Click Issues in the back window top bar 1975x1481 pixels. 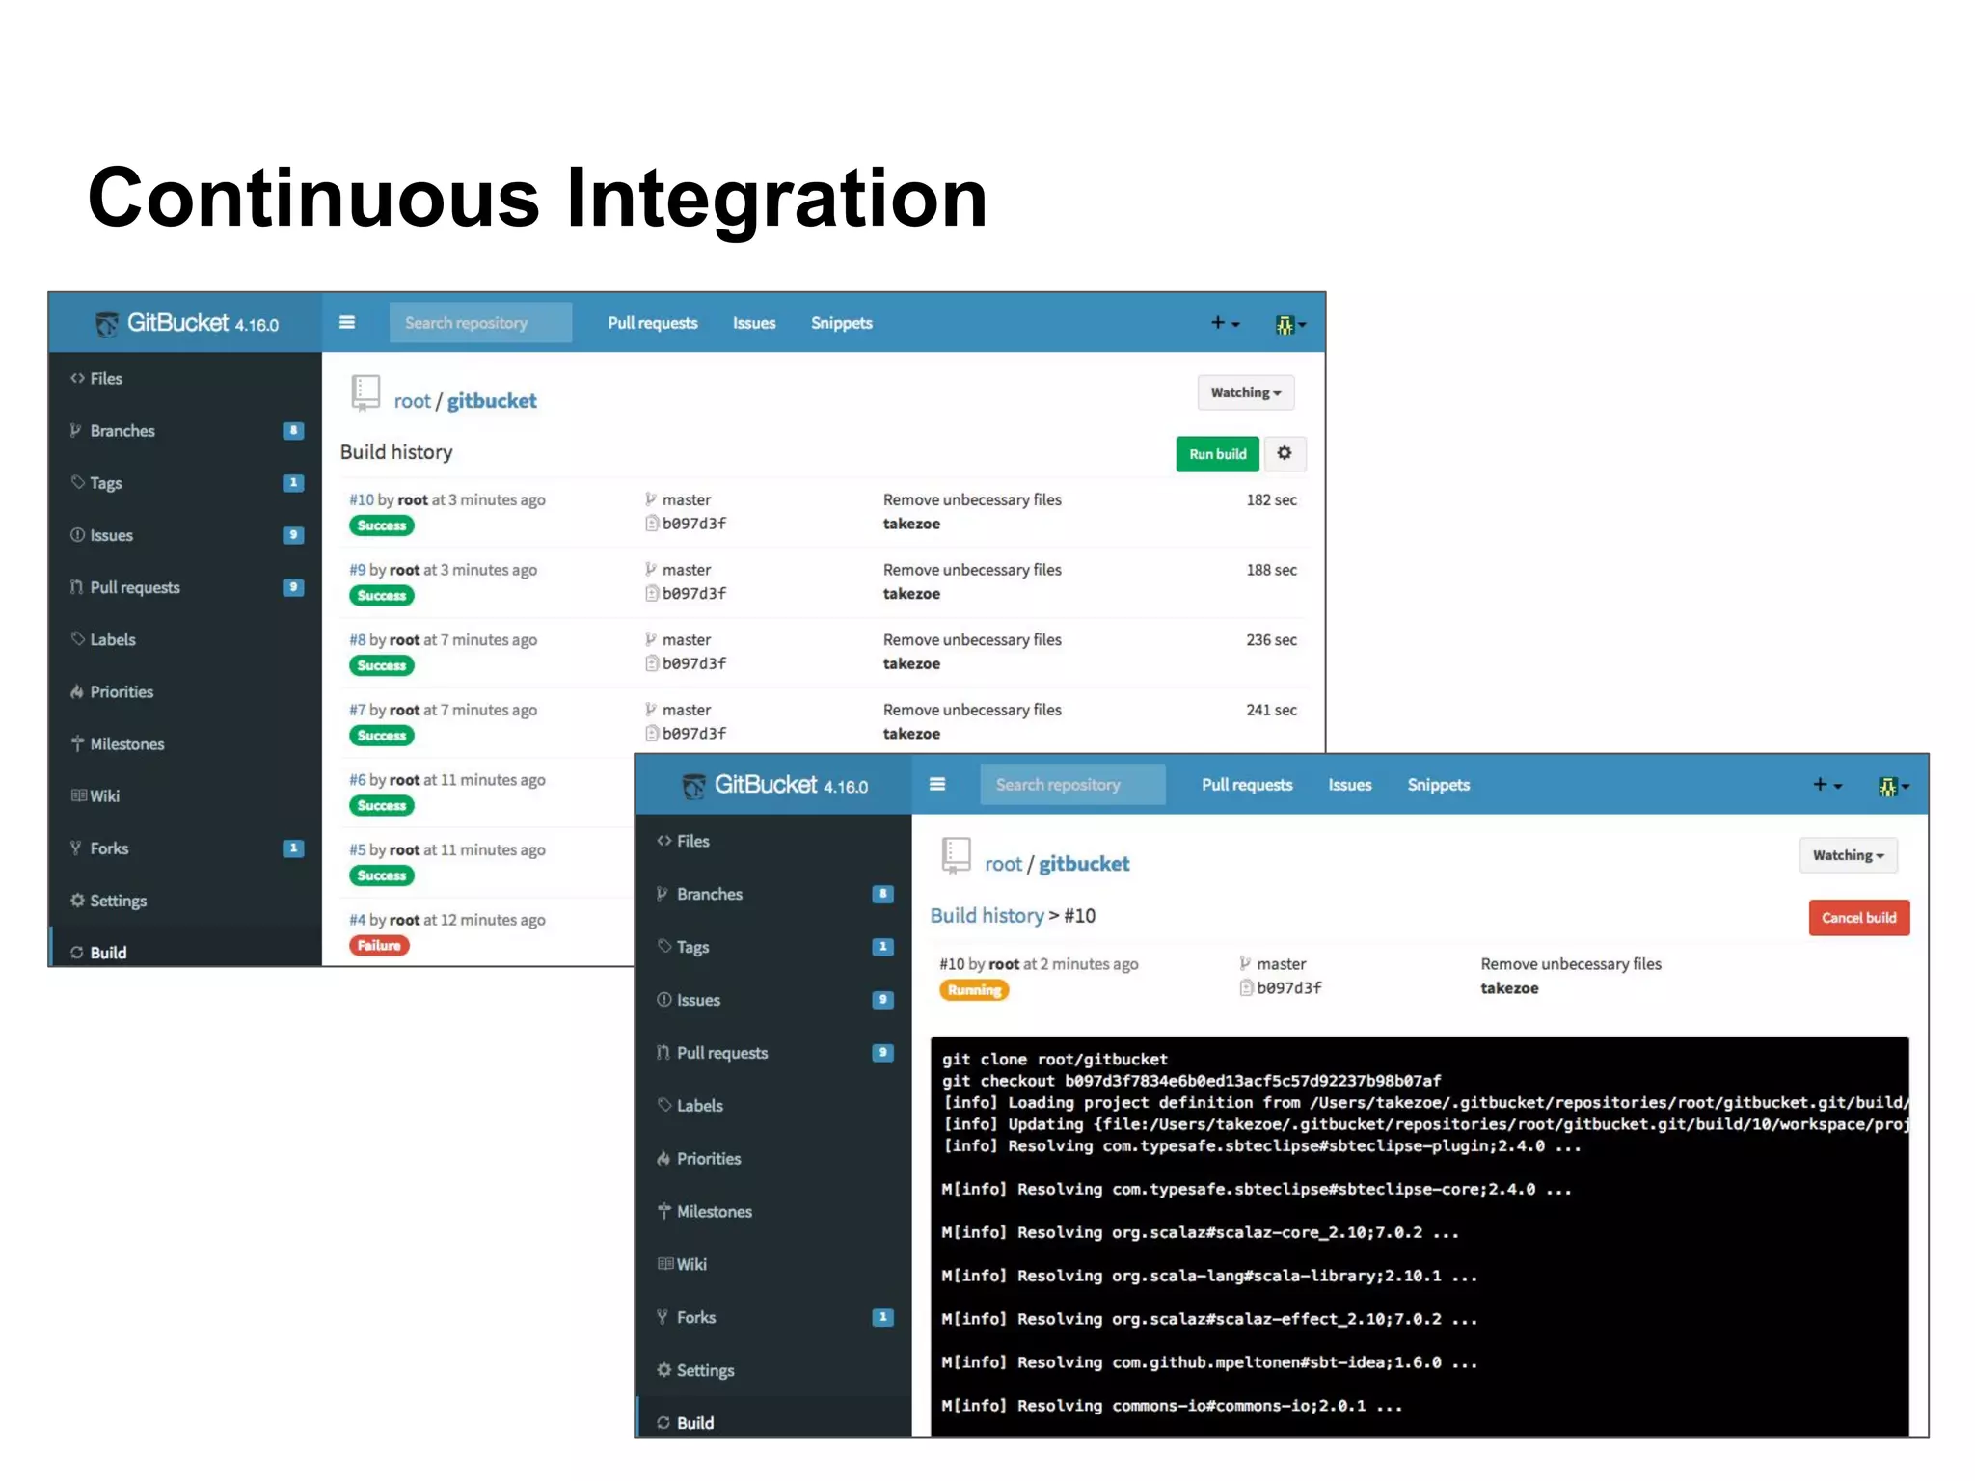point(754,323)
